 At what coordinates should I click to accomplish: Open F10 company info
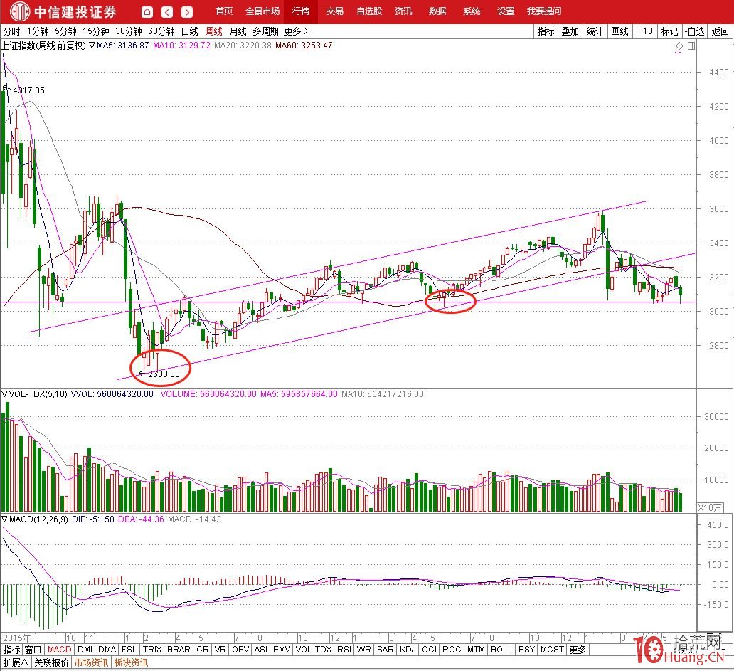[645, 31]
